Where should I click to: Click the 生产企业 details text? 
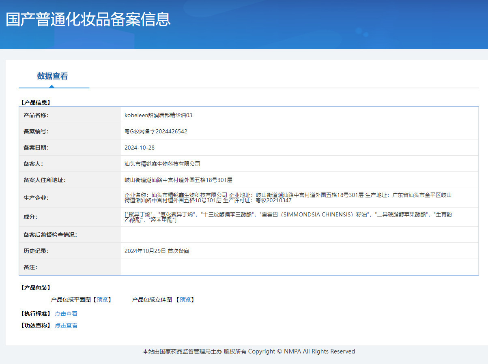pyautogui.click(x=288, y=198)
